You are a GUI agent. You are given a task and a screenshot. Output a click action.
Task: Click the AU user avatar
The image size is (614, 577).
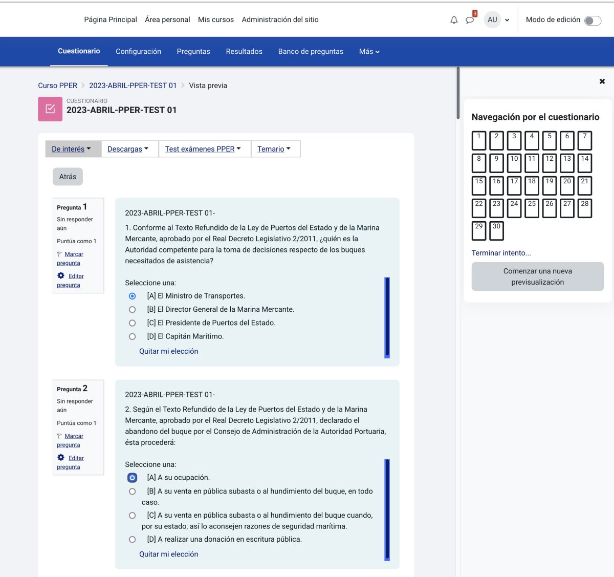(492, 20)
